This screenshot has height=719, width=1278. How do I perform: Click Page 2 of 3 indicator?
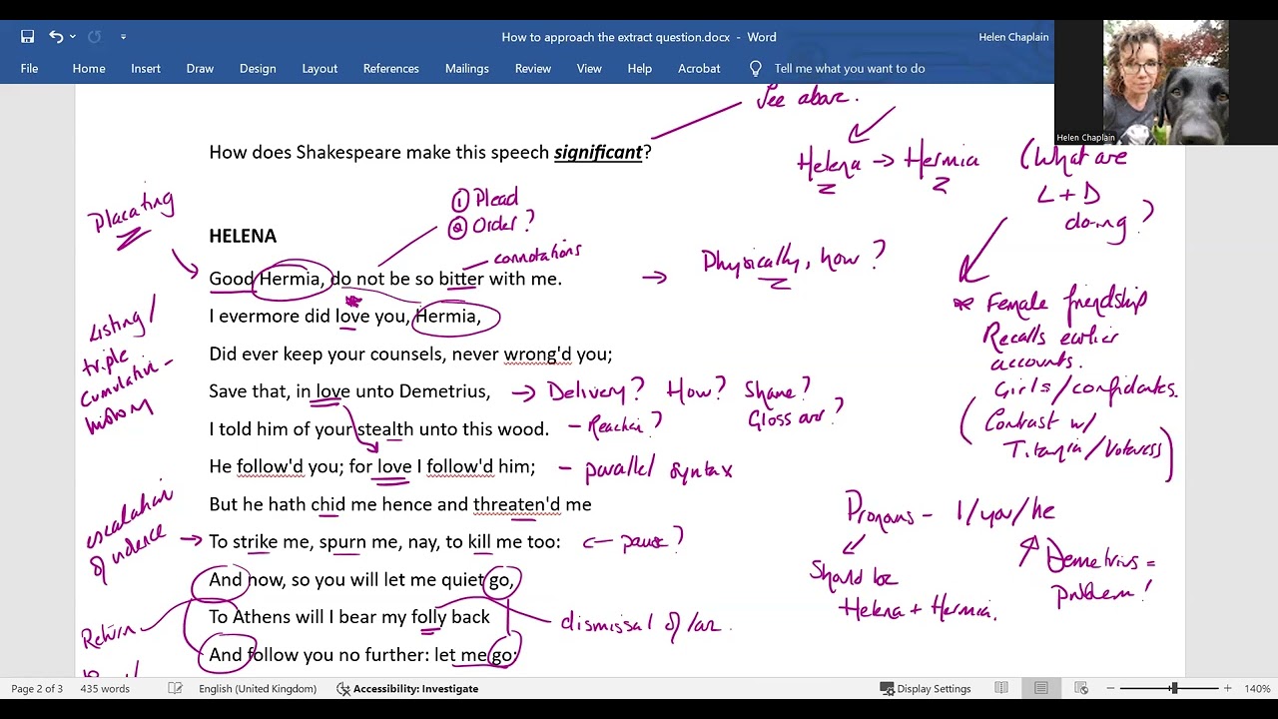[37, 688]
